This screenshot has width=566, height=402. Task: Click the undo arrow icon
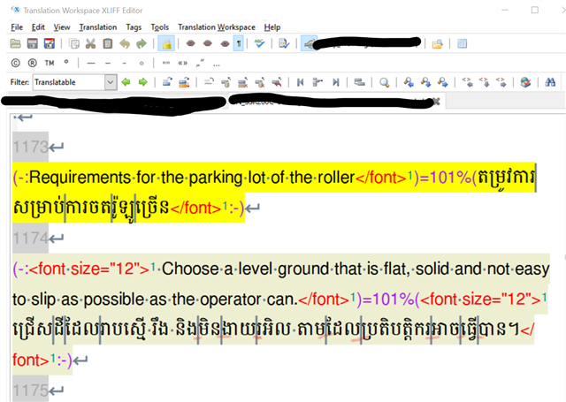(125, 43)
